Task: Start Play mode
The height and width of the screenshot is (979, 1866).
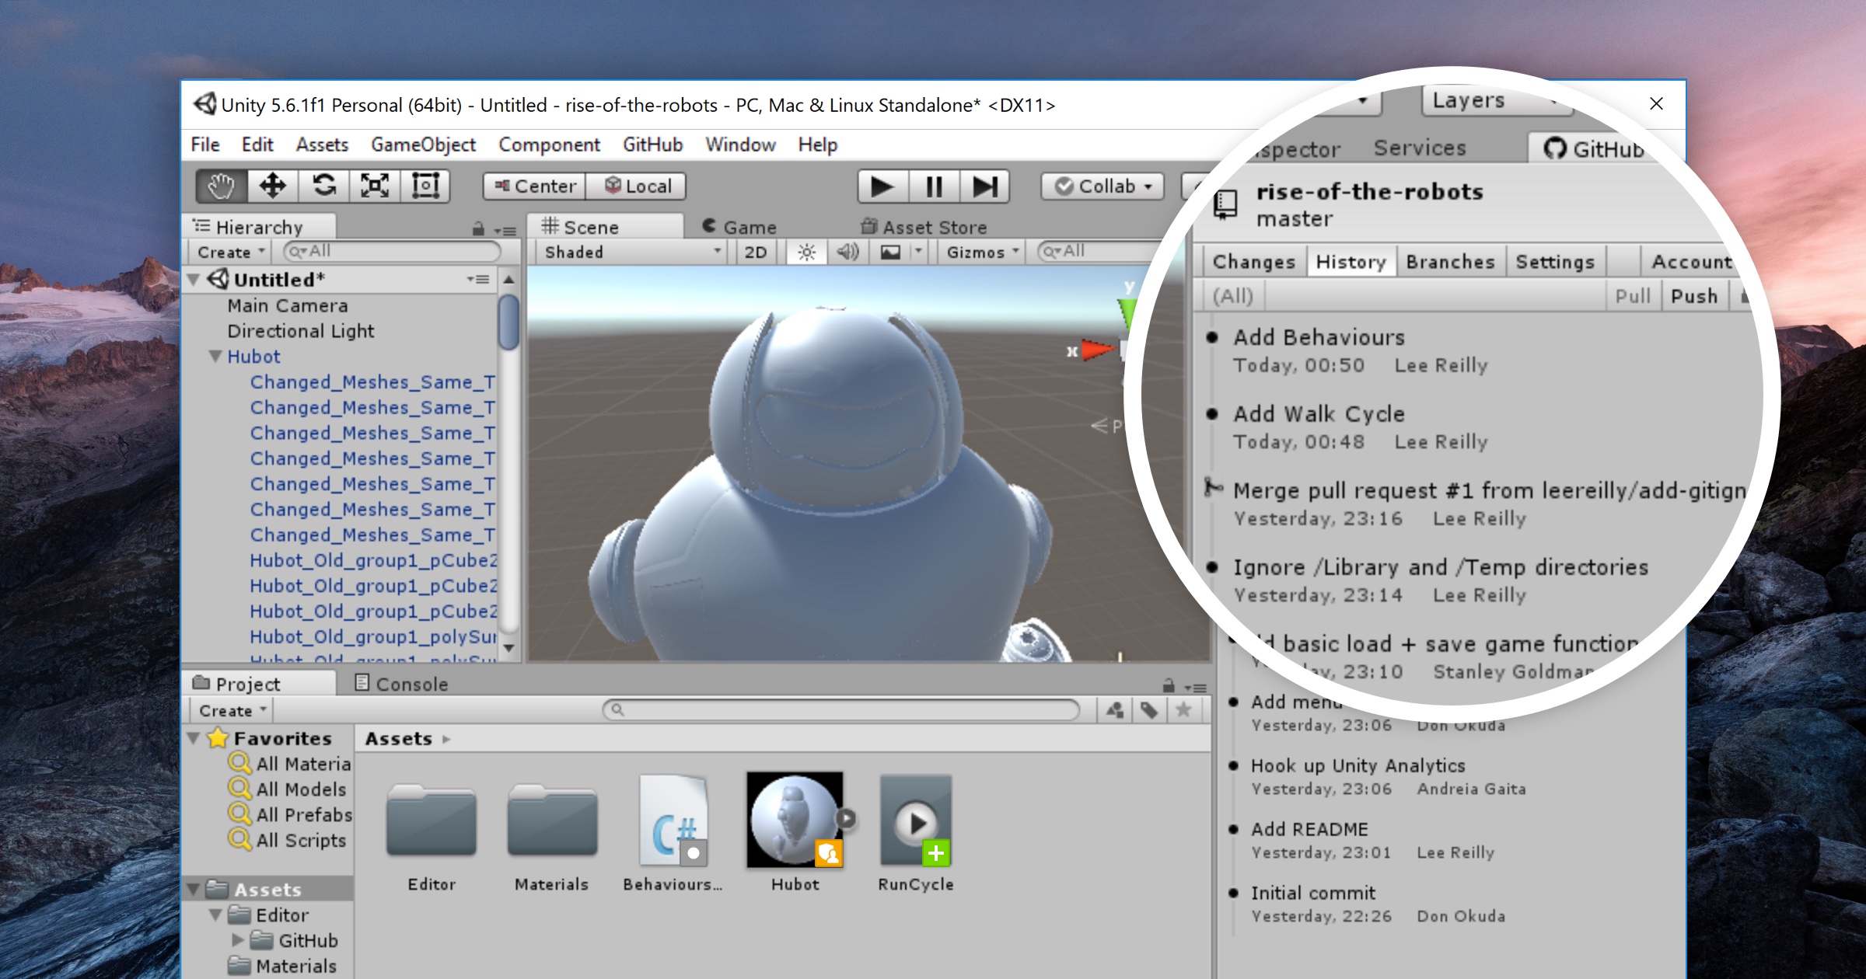Action: pyautogui.click(x=882, y=186)
